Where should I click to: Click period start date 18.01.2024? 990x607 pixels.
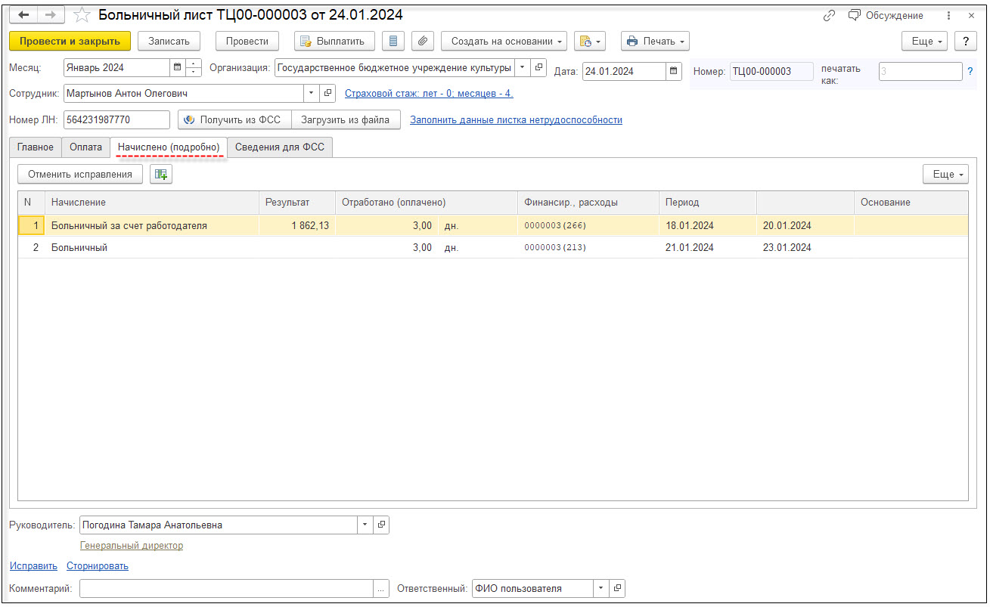pos(708,225)
